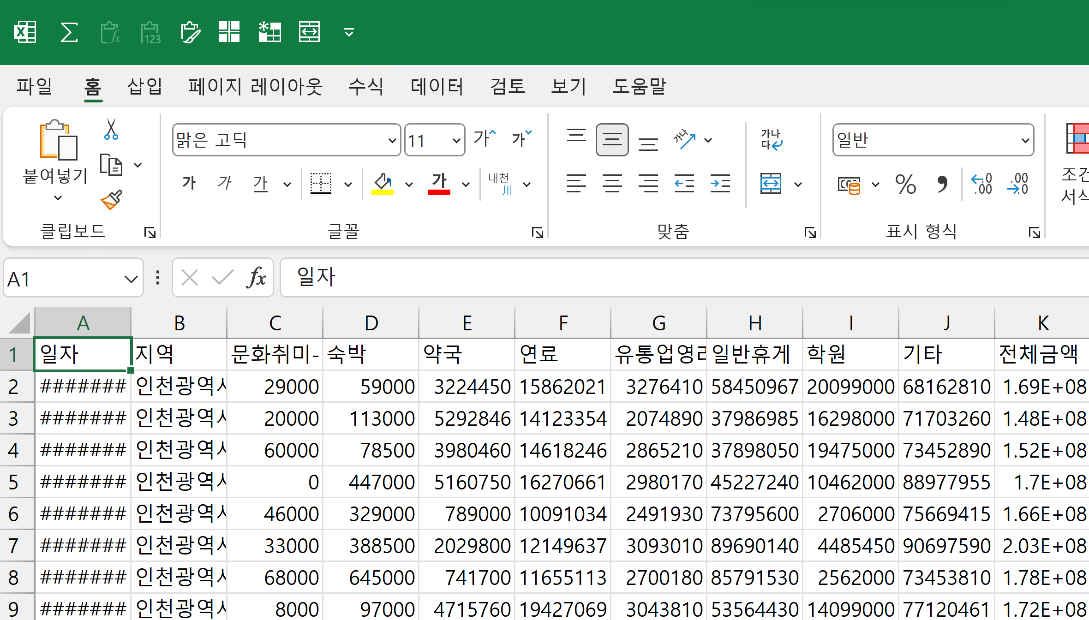
Task: Open the font name dropdown
Action: coord(392,140)
